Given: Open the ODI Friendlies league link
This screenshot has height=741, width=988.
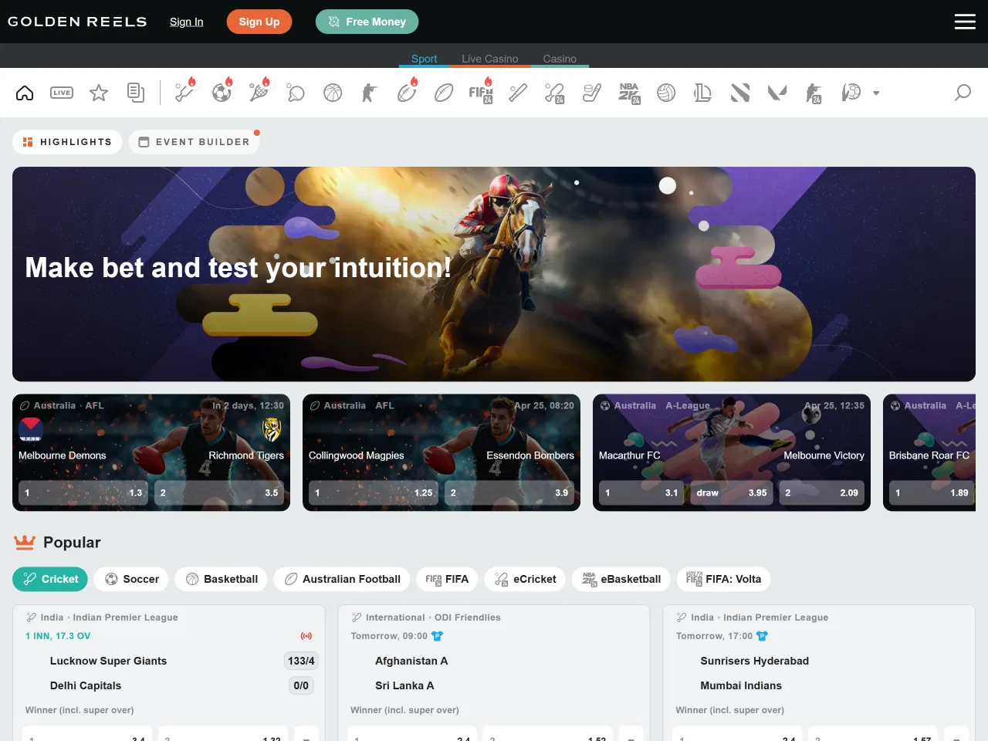Looking at the screenshot, I should (468, 617).
